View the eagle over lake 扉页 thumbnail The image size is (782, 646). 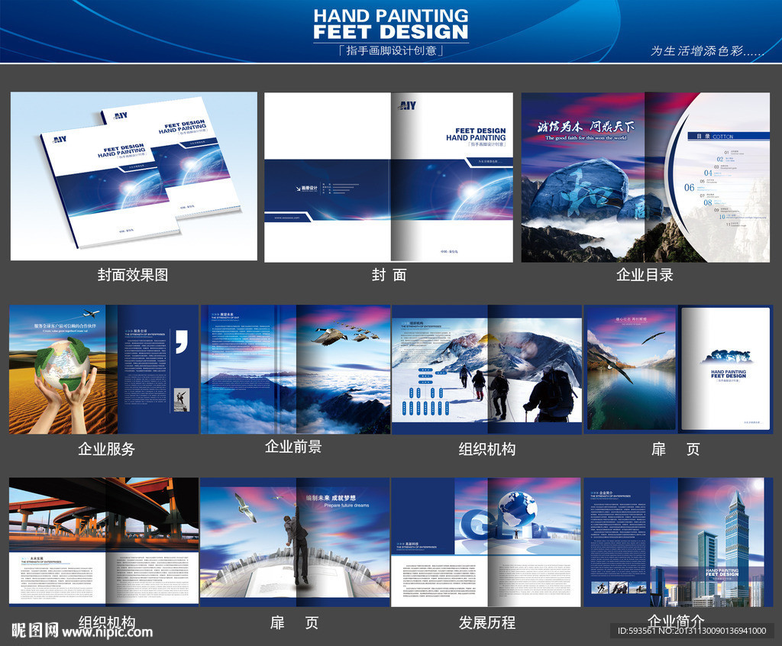tap(678, 370)
